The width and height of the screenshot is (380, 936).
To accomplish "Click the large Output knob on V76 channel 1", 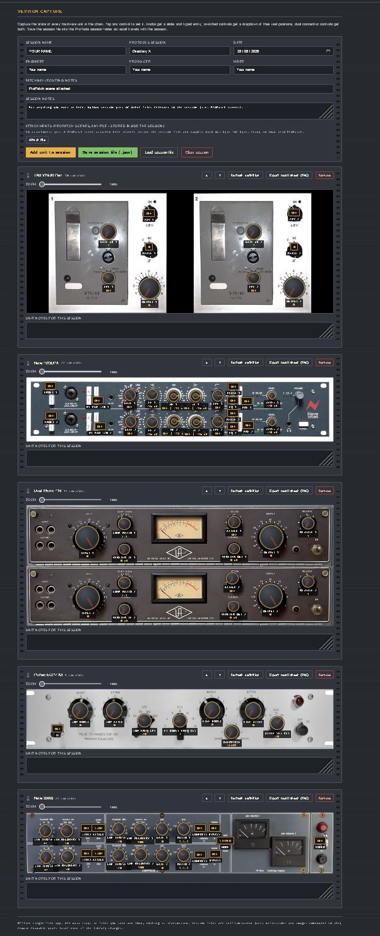I will coord(149,288).
